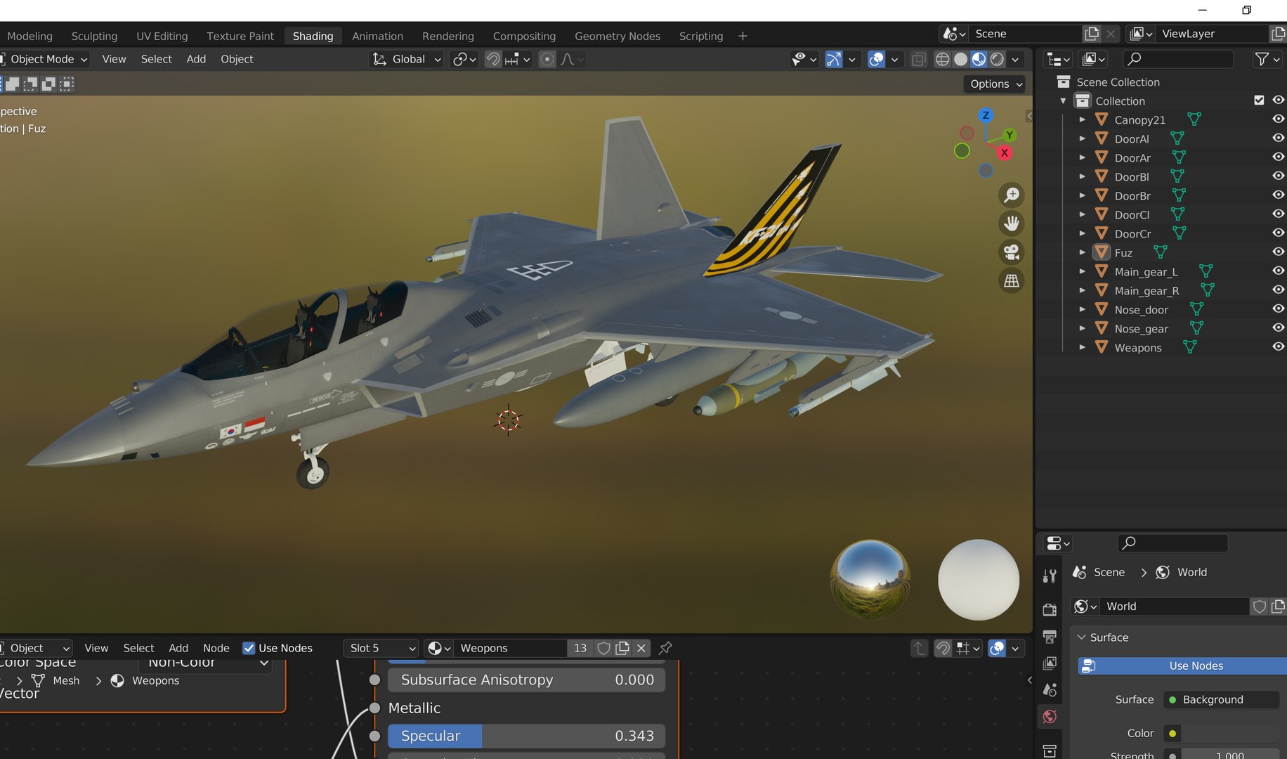Expand the Main_gear_L tree item
Image resolution: width=1287 pixels, height=759 pixels.
tap(1082, 271)
